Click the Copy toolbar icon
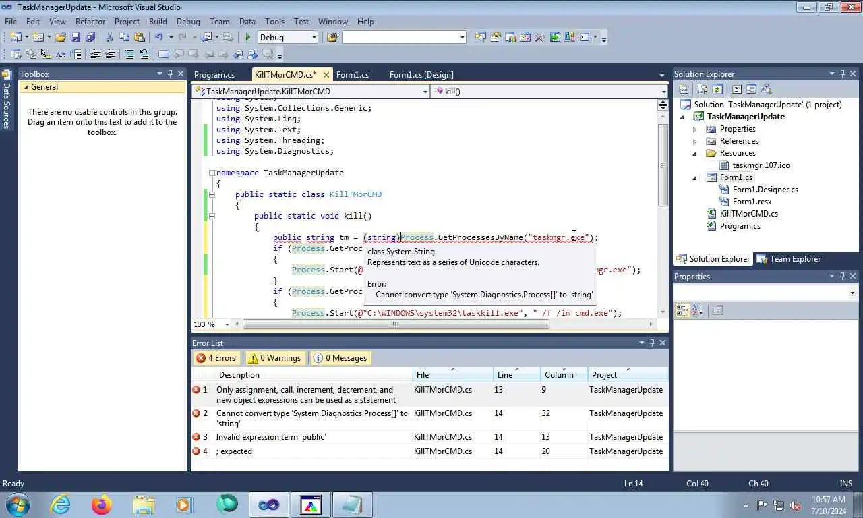 tap(124, 38)
